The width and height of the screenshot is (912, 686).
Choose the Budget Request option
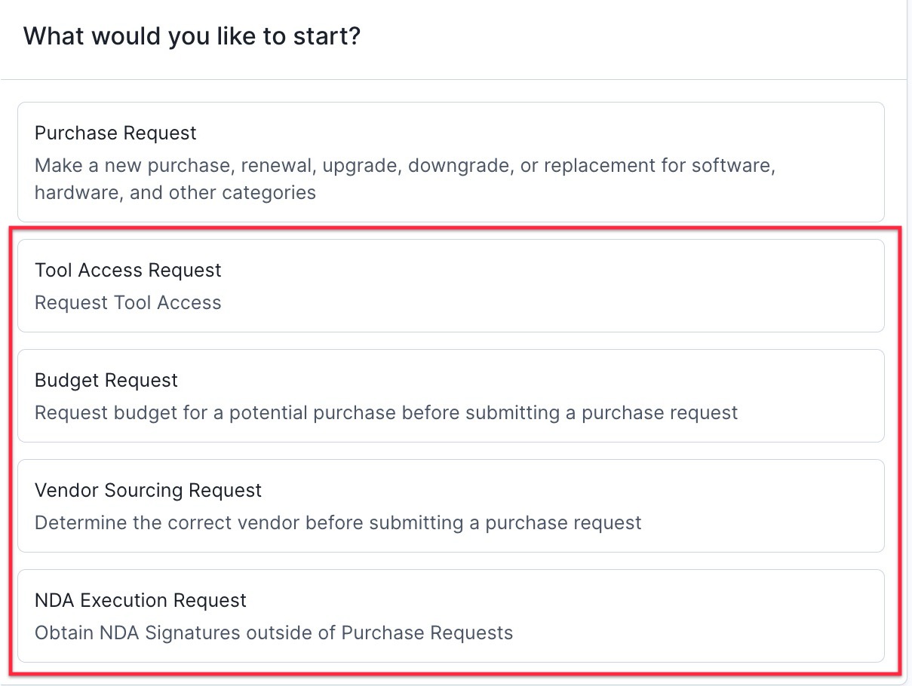tap(450, 396)
